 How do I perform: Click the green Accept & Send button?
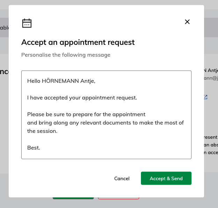(x=166, y=178)
